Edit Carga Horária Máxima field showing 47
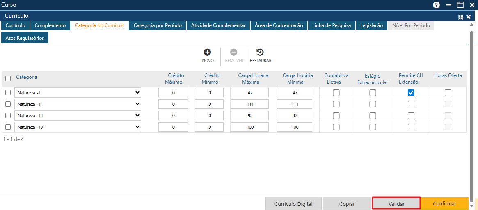Image resolution: width=478 pixels, height=210 pixels. point(250,93)
